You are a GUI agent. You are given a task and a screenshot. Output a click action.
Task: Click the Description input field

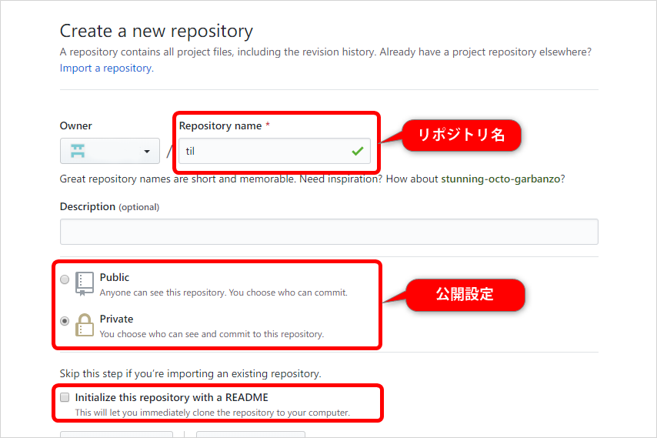coord(329,232)
